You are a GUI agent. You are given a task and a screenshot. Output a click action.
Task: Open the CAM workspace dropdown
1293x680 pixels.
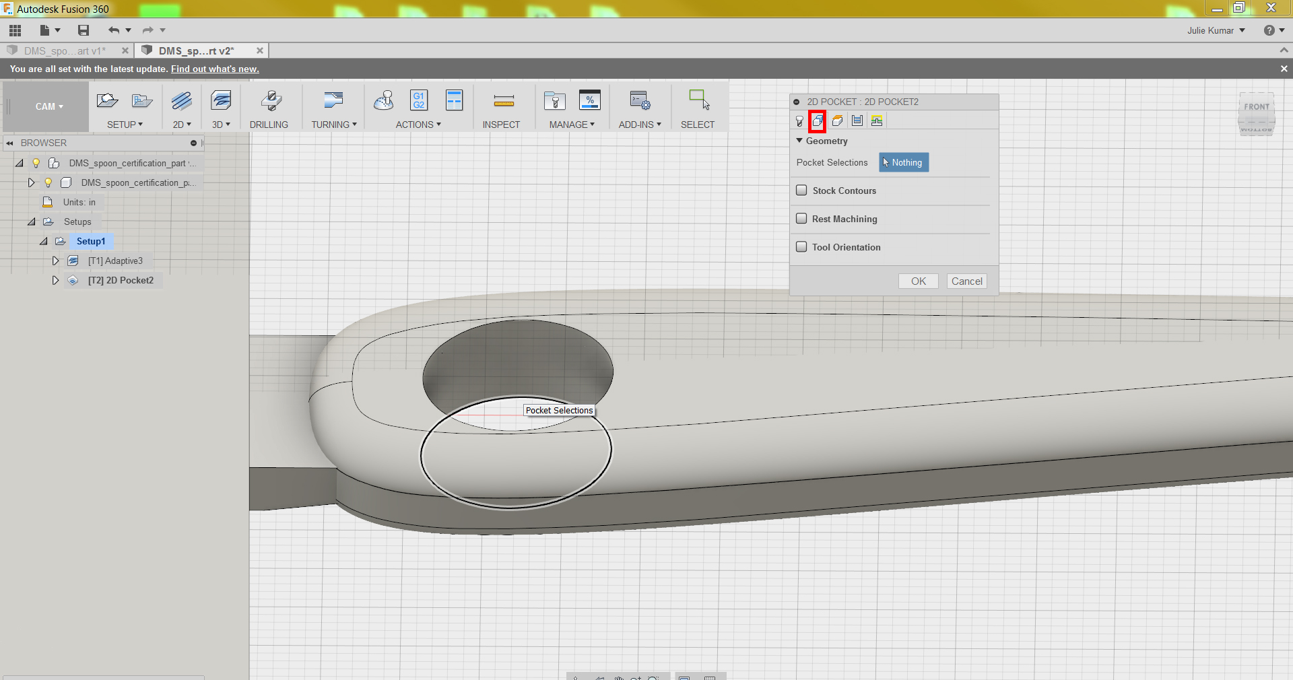(49, 106)
